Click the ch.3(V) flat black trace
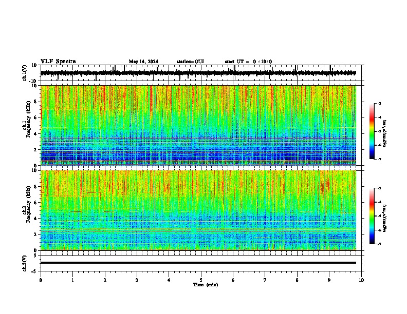This screenshot has width=407, height=314. click(198, 263)
